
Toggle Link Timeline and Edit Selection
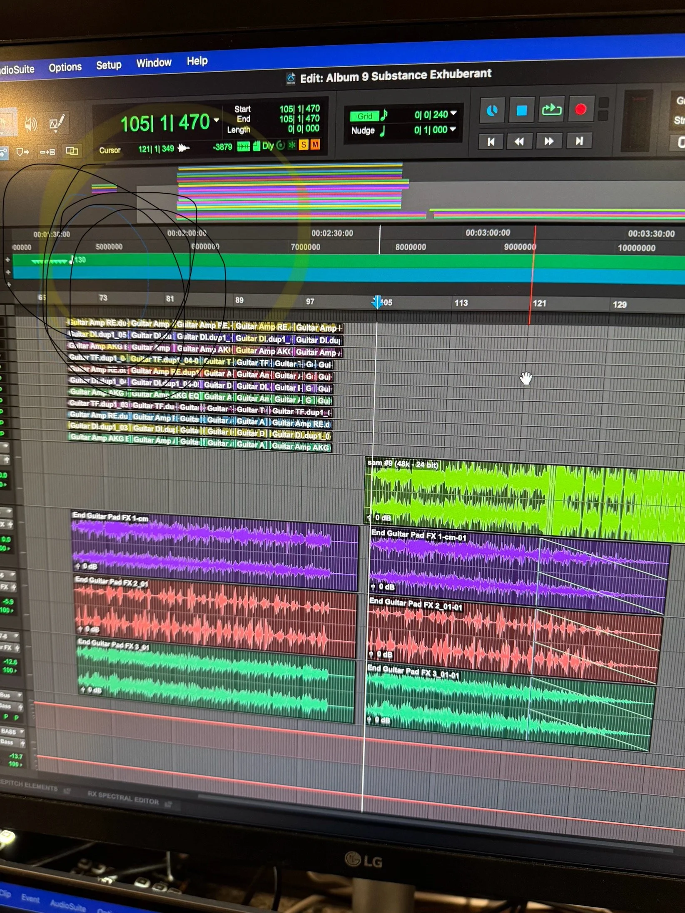click(x=23, y=152)
